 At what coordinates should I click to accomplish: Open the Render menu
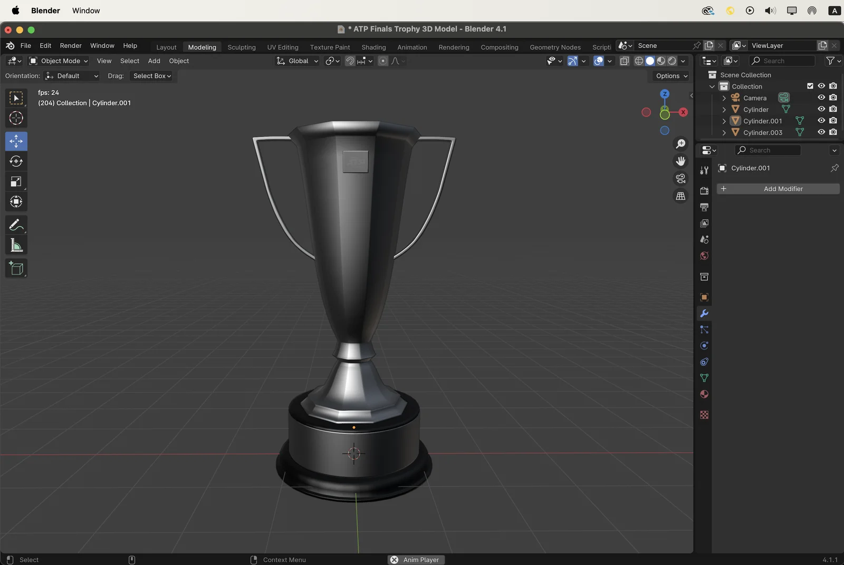coord(71,45)
